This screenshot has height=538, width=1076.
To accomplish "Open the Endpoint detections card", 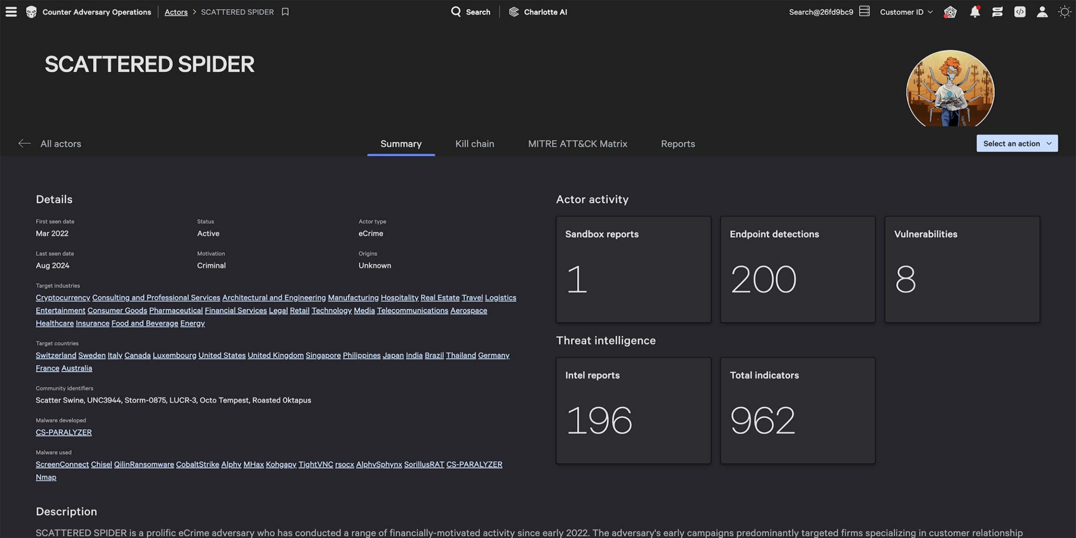I will click(798, 269).
